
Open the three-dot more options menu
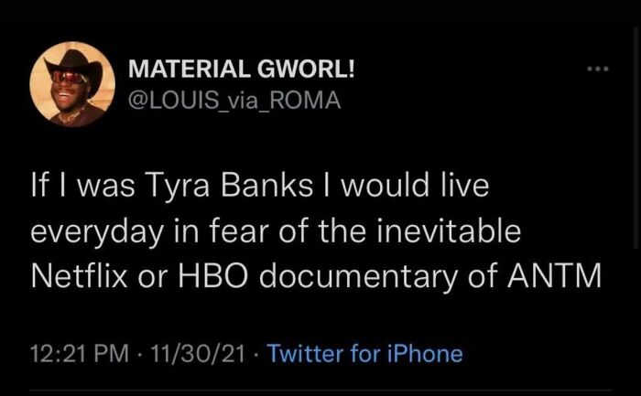click(x=598, y=69)
